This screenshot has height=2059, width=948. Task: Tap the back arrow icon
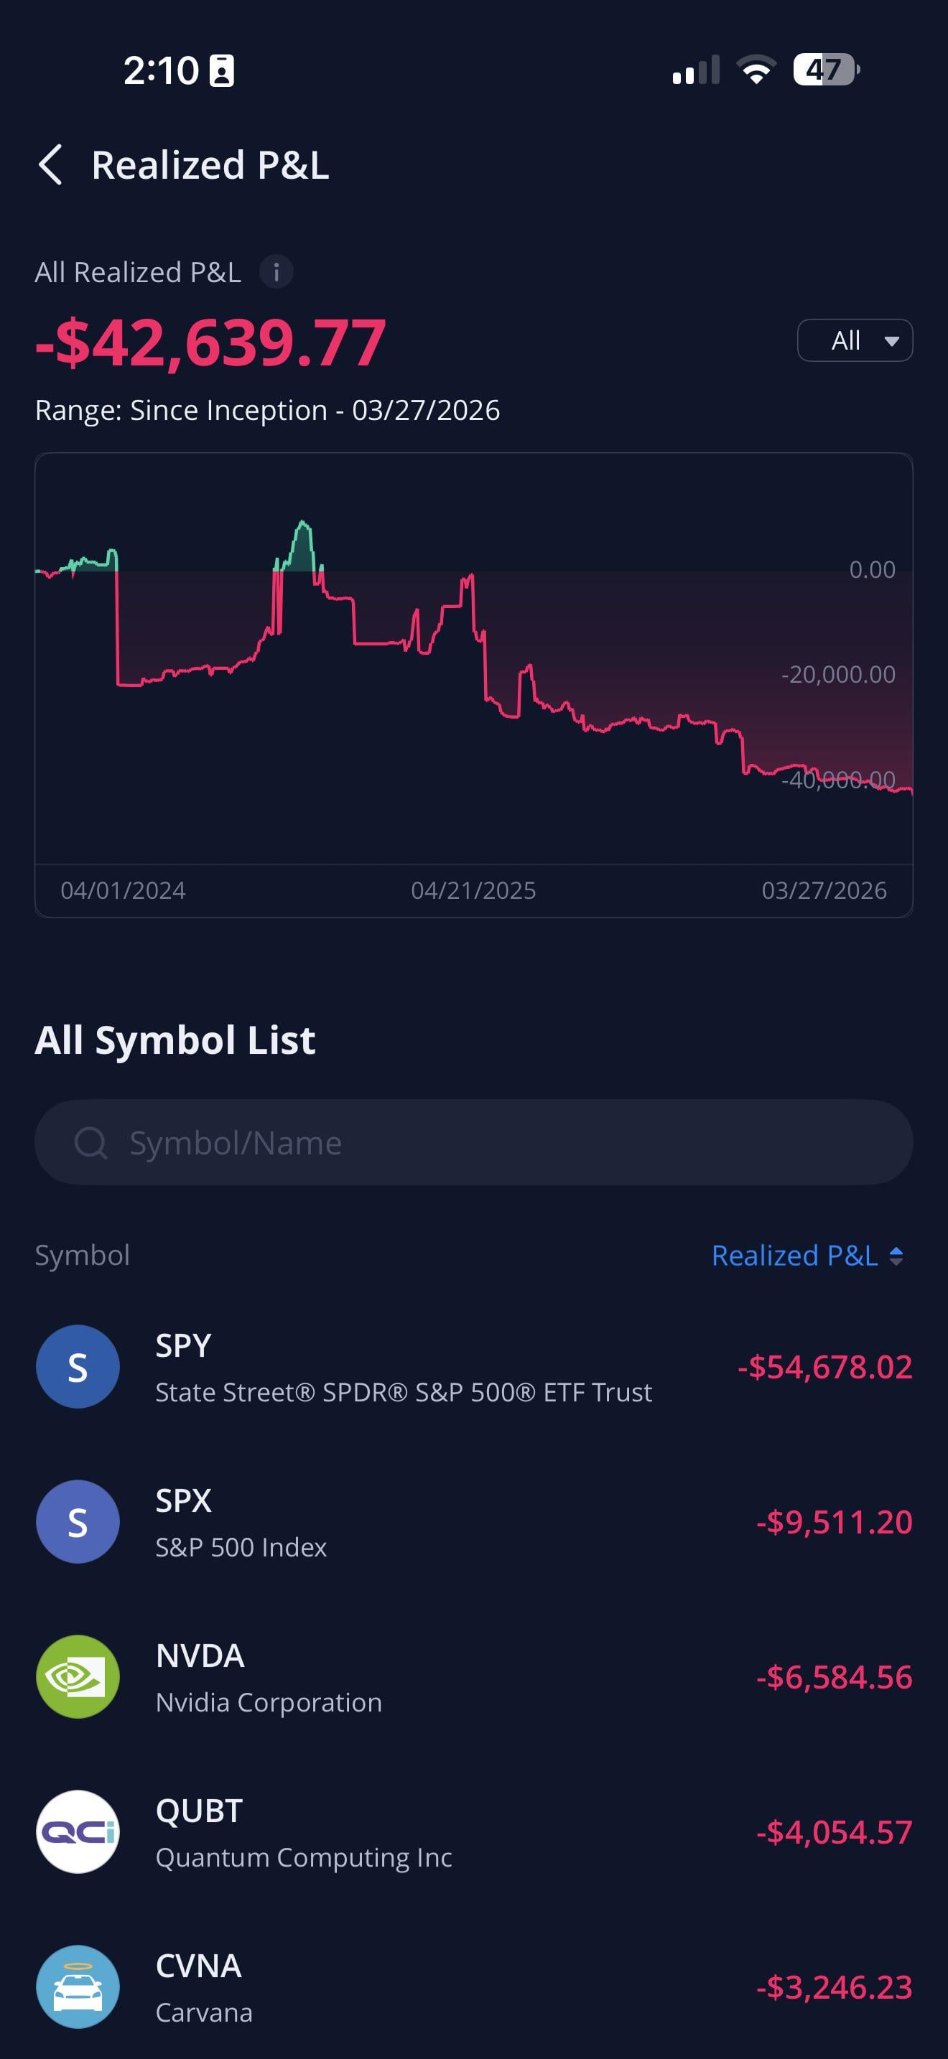pos(50,165)
